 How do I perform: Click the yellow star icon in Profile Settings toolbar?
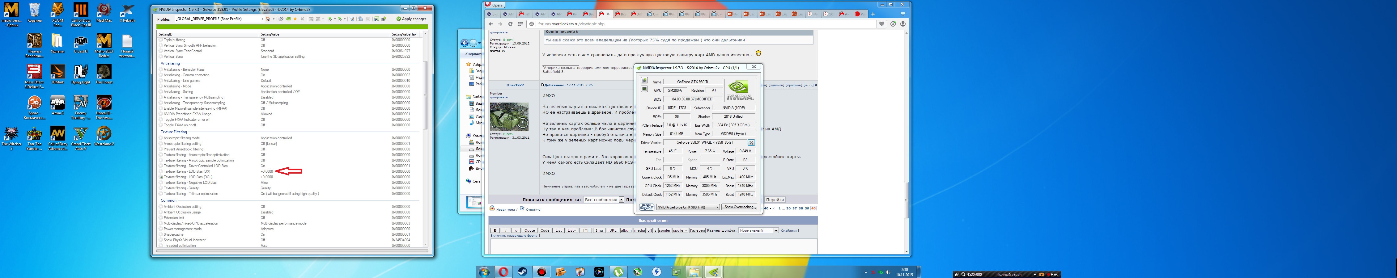coord(295,19)
